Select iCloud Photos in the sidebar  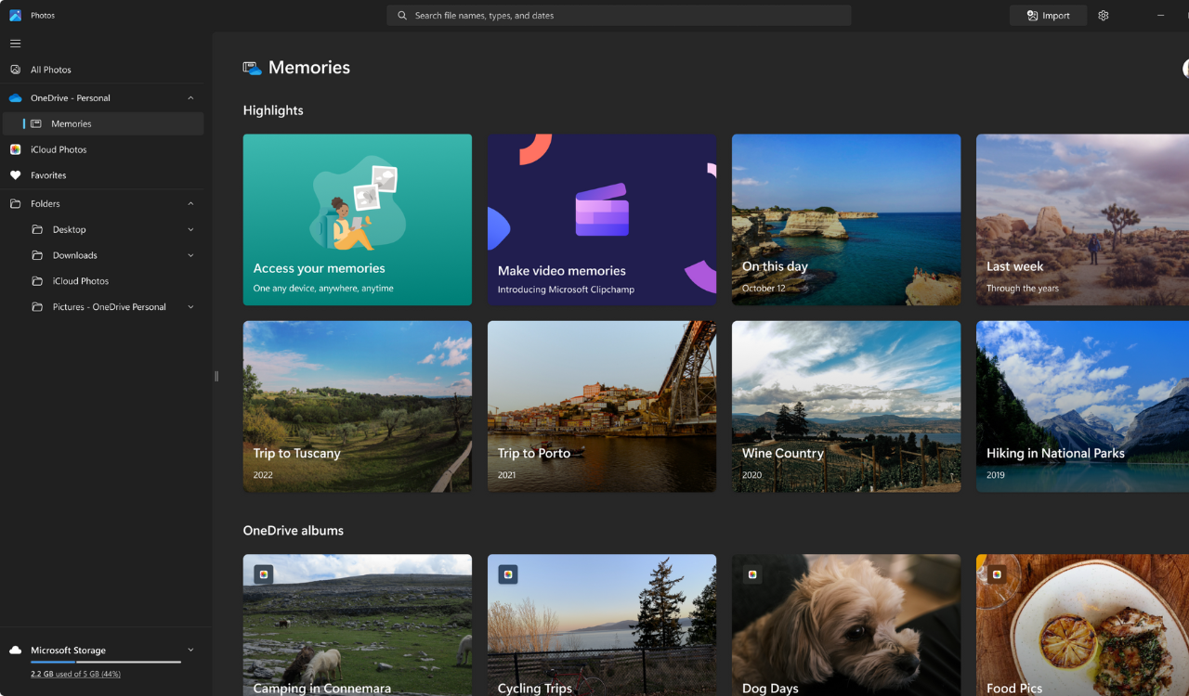(60, 149)
